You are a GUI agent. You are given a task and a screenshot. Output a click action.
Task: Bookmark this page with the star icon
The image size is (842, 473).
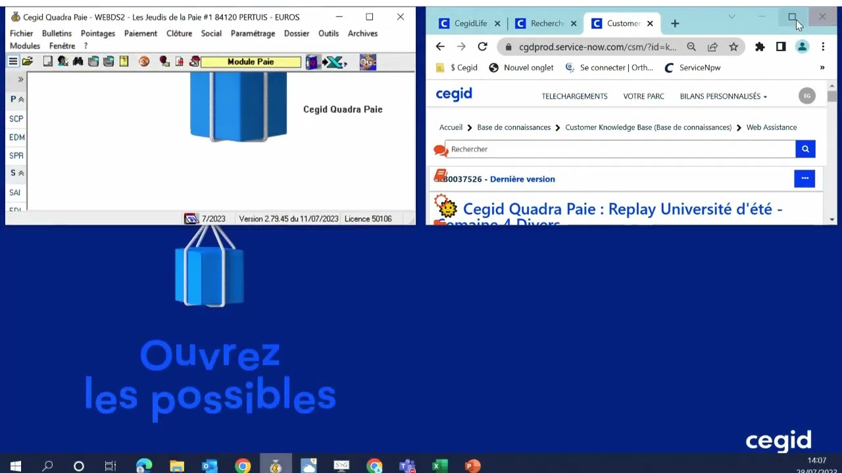[x=733, y=47]
